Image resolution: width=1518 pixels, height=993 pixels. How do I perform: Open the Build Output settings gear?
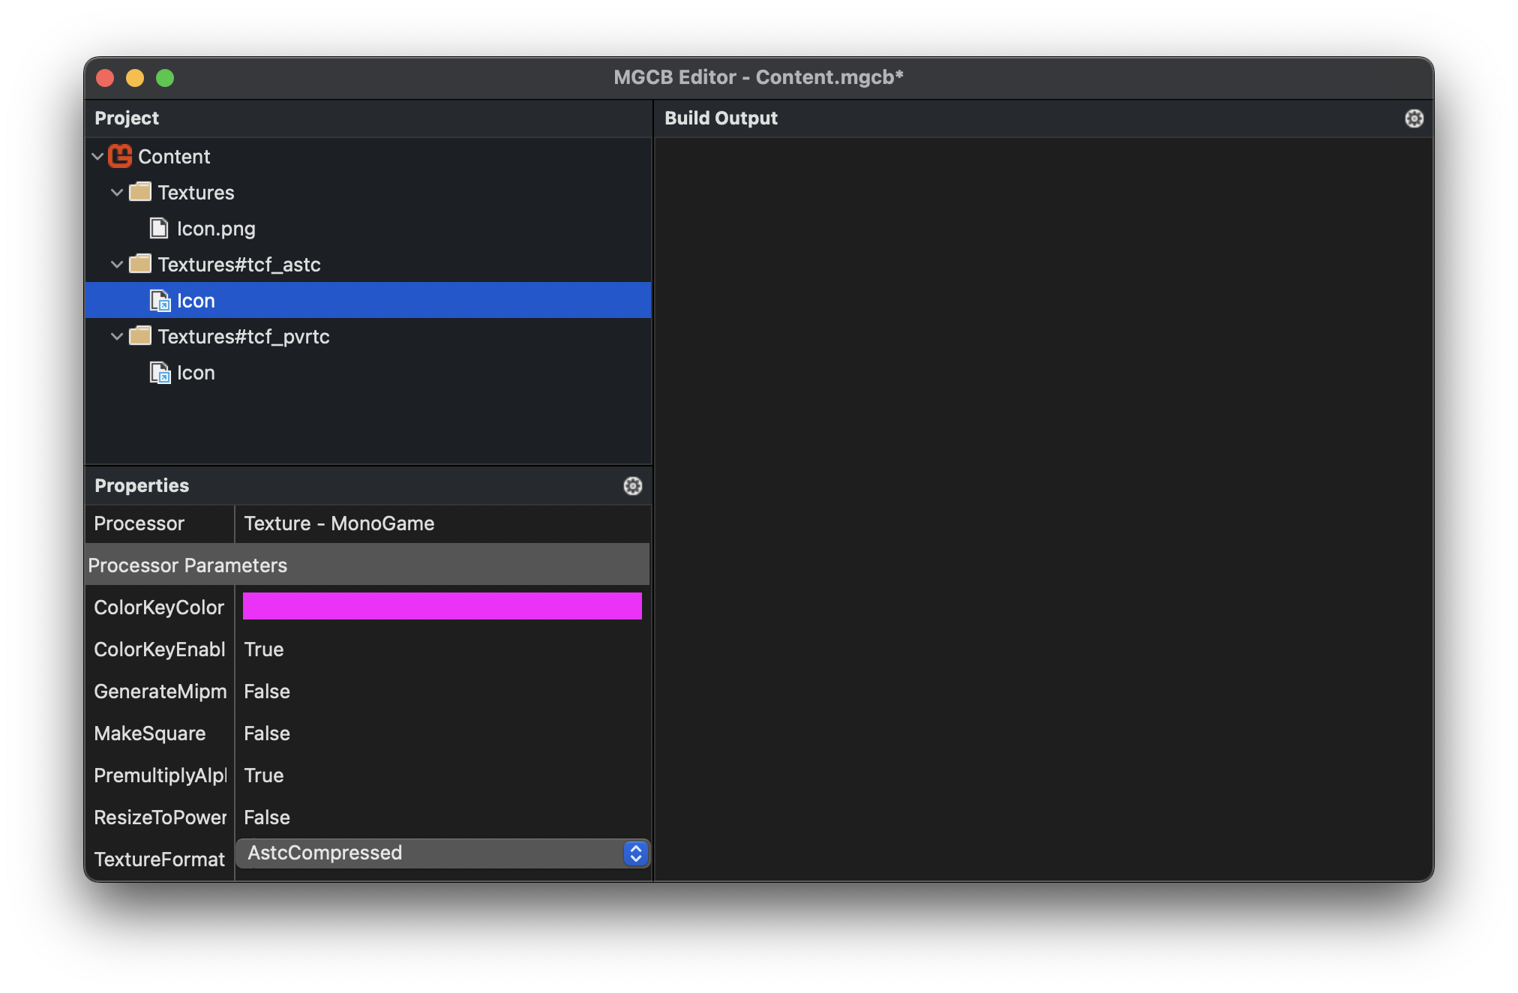click(x=1413, y=118)
